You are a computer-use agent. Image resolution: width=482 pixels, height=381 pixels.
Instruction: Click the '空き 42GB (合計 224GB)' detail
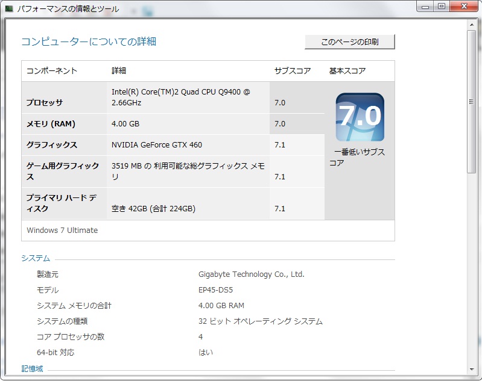[153, 209]
